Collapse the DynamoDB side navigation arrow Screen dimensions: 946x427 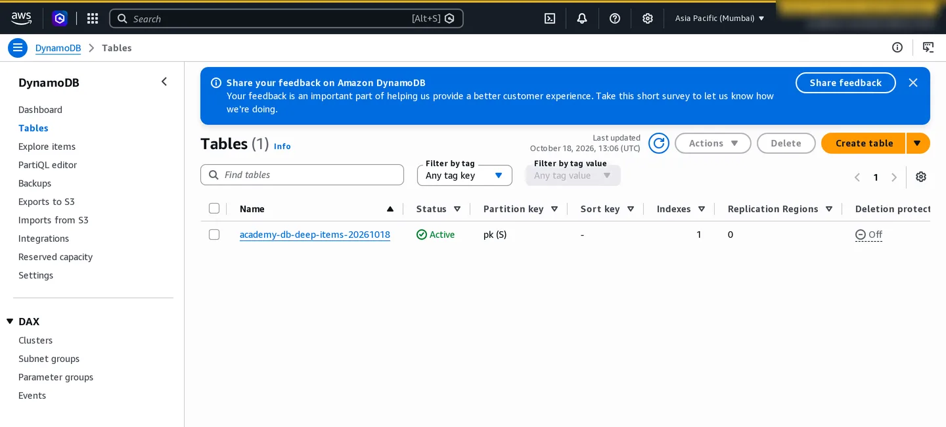point(164,81)
